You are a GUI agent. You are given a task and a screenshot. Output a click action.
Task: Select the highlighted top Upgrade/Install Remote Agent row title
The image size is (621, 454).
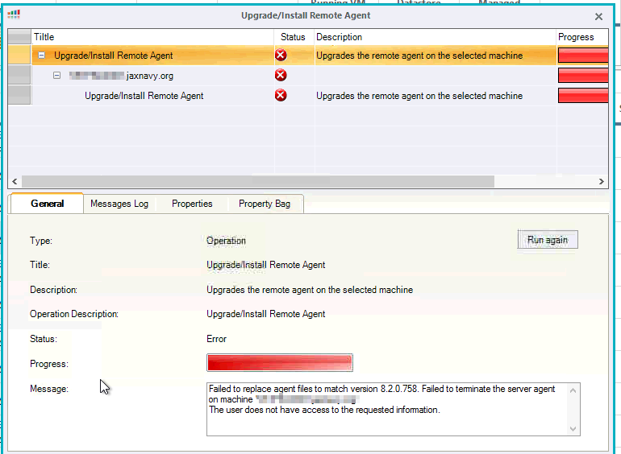pos(113,56)
